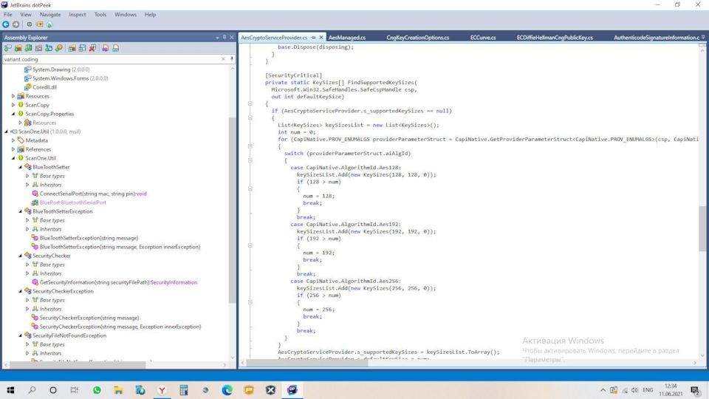Viewport: 709px width, 399px height.
Task: Click the blue Back navigation arrow
Action: point(6,24)
